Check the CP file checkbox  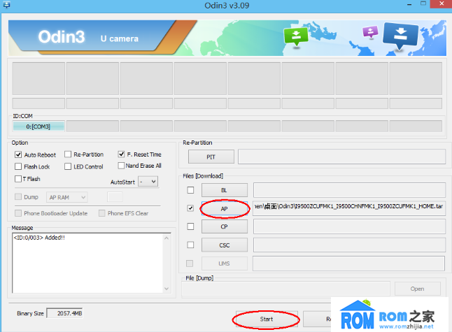tap(190, 226)
